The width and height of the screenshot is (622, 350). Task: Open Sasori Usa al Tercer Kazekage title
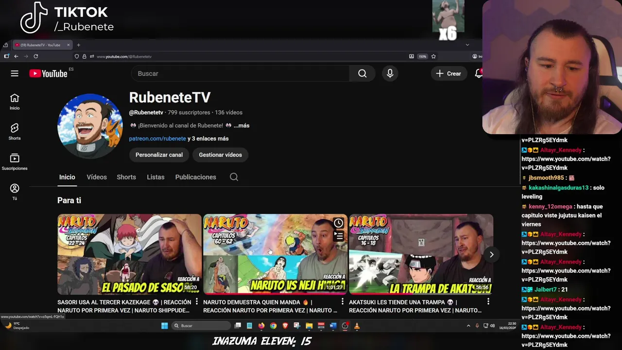click(123, 306)
